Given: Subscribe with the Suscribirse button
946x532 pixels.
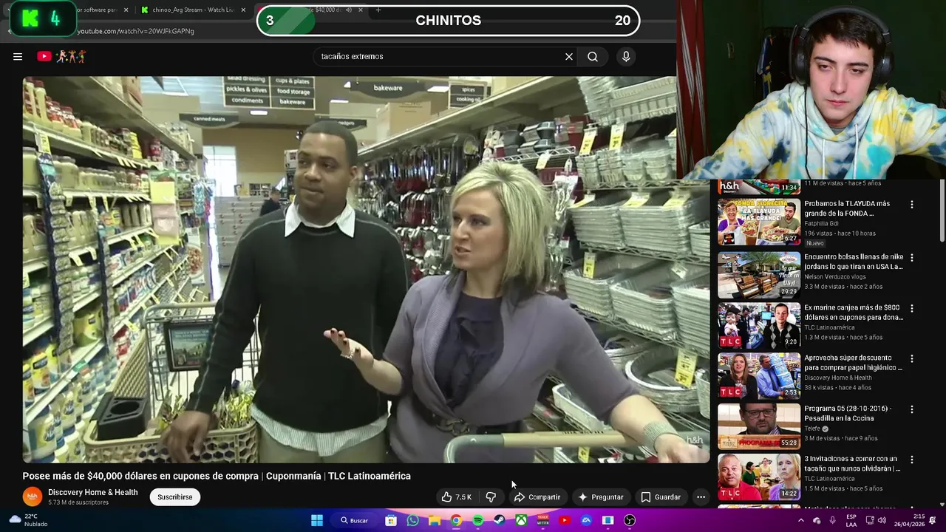Looking at the screenshot, I should tap(175, 497).
